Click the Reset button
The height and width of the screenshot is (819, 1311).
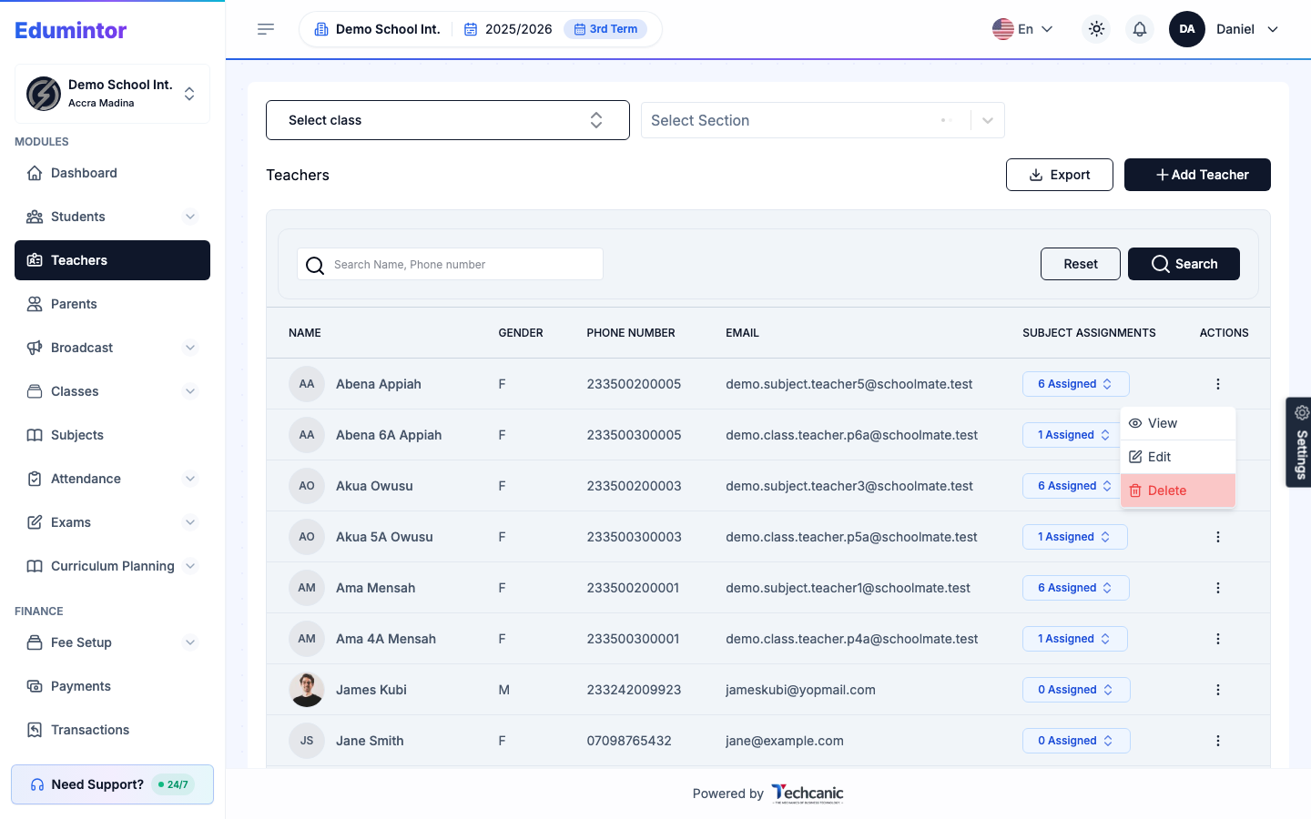point(1081,264)
